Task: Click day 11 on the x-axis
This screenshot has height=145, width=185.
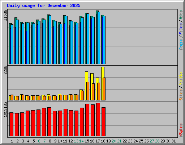Action: tap(65, 141)
